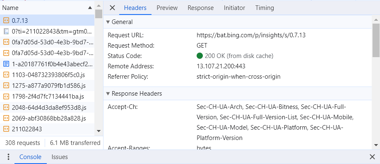Open the three-dot drawer menu beside Console
380x164 pixels.
click(x=8, y=157)
